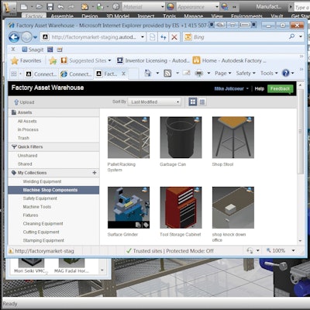Click the Inventor Open folder icon
This screenshot has width=310, height=310.
tap(40, 7)
